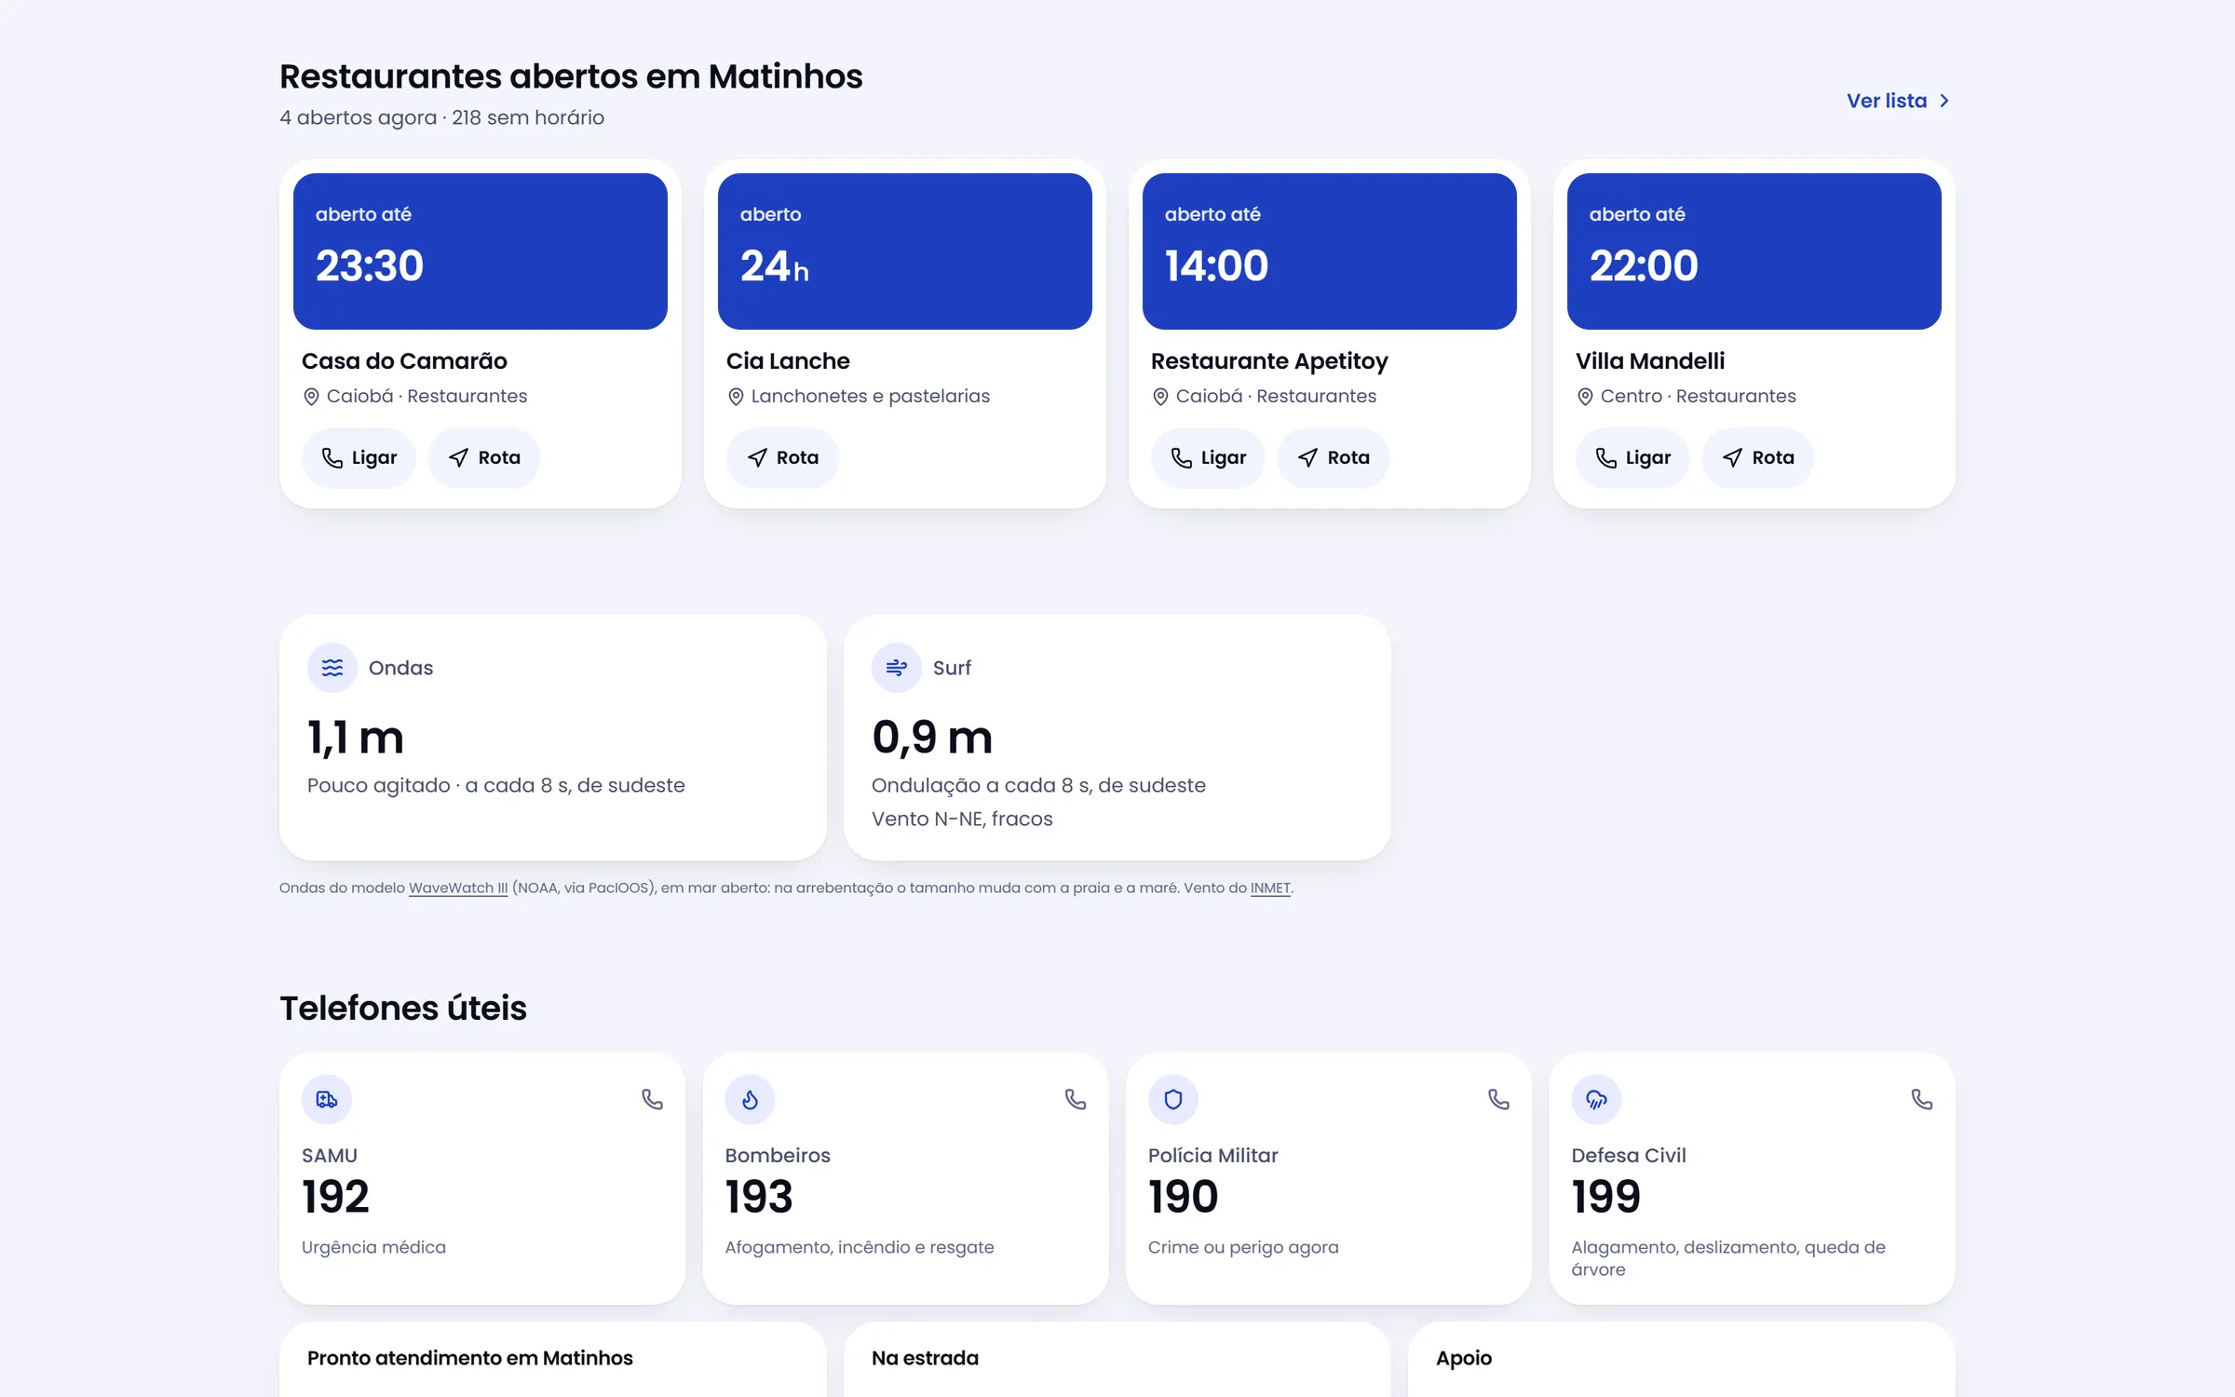This screenshot has width=2235, height=1397.
Task: Call Casa do Camarão with Ligar
Action: pos(359,457)
